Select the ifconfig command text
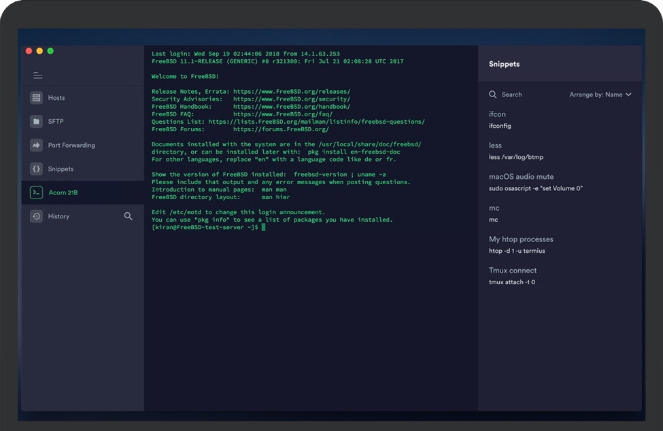Screen dimensions: 663x431 click(500, 126)
